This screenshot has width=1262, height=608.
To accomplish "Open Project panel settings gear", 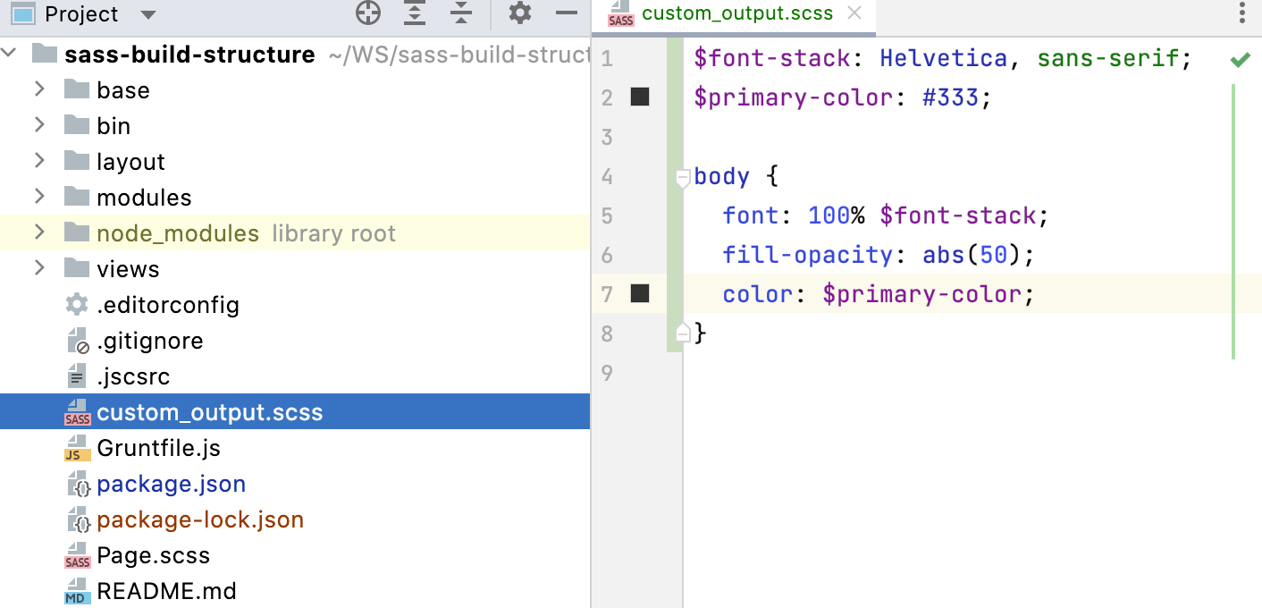I will (519, 13).
